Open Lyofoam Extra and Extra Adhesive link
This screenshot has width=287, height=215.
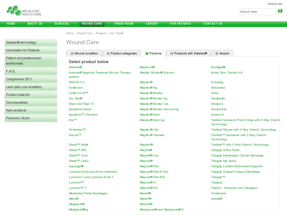click(93, 172)
